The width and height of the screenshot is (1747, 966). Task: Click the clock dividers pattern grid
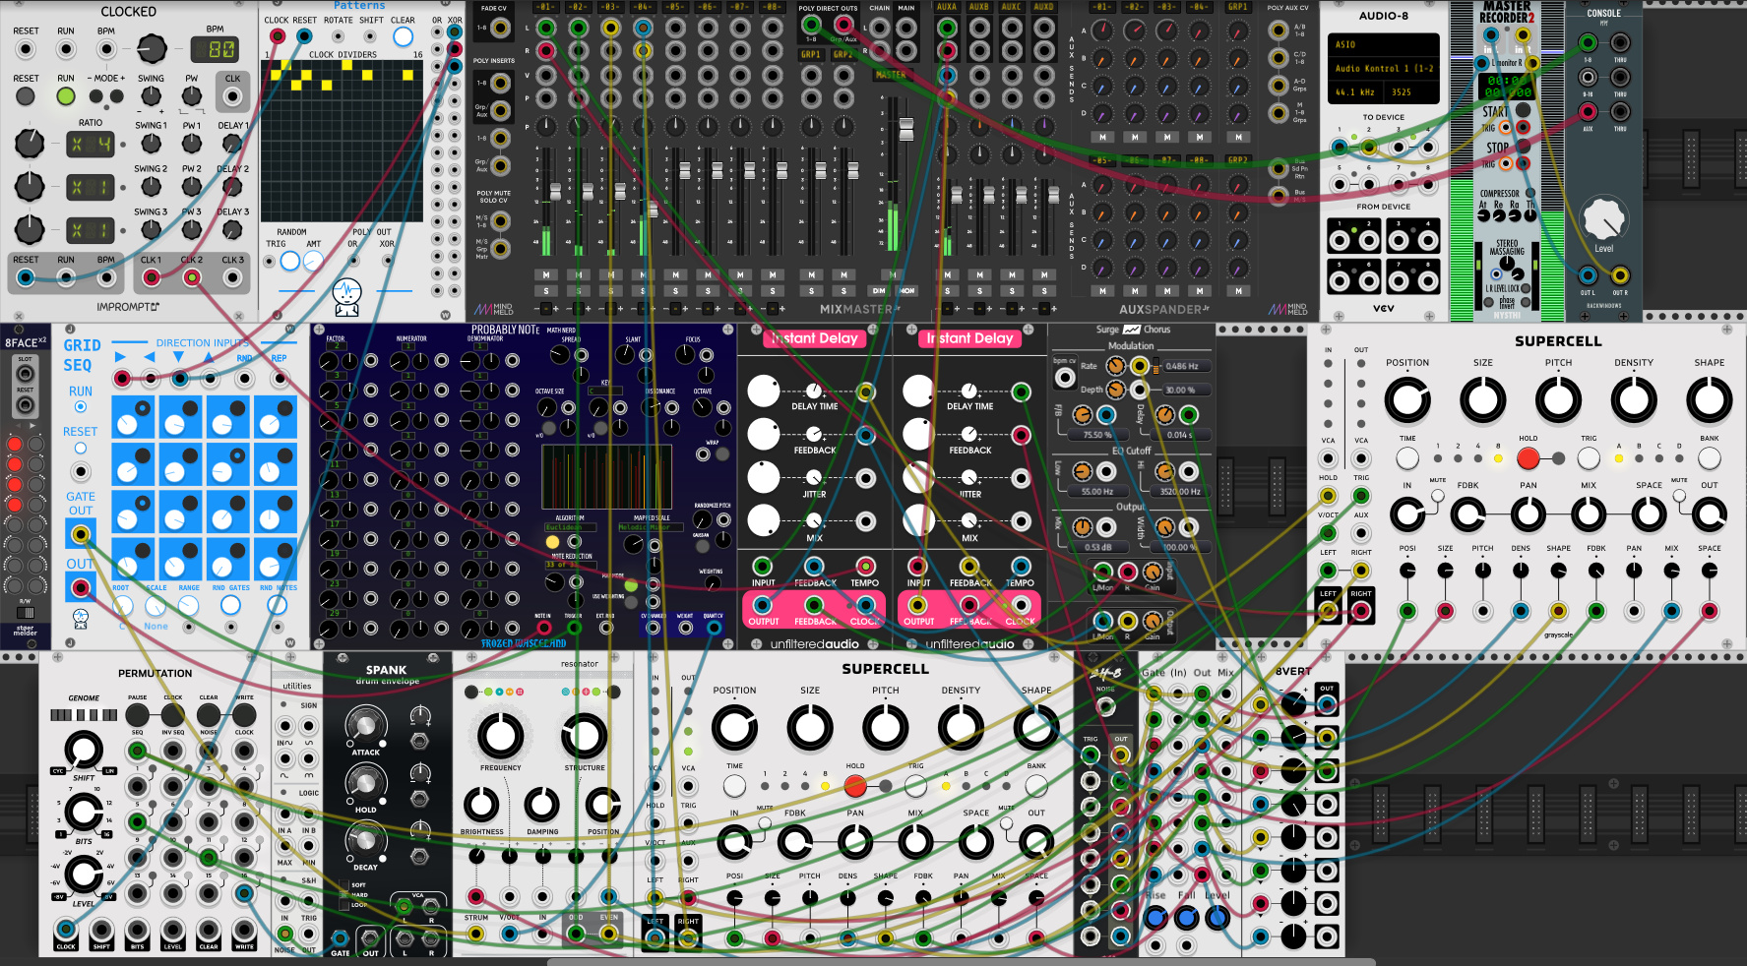point(343,140)
